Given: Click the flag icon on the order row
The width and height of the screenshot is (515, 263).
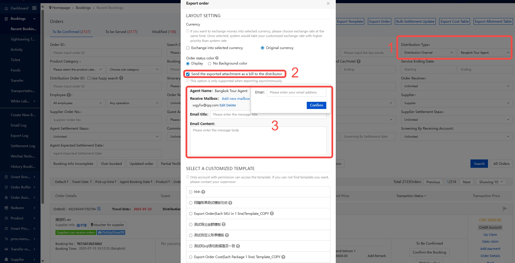Looking at the screenshot, I should pyautogui.click(x=505, y=209).
